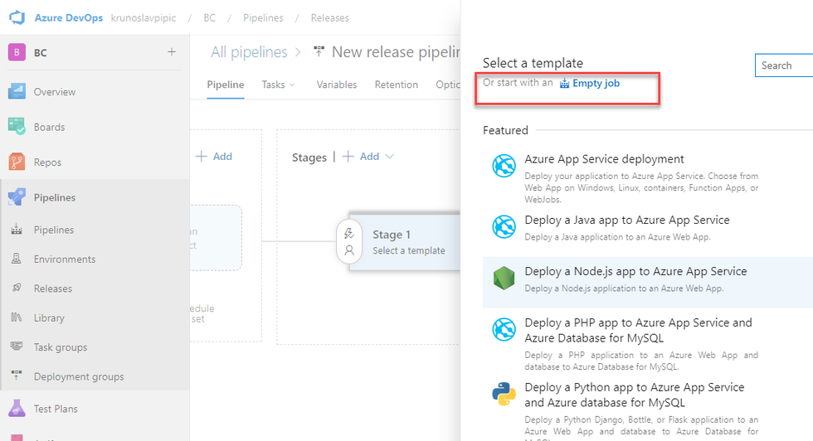Add a new stage with Add
This screenshot has height=441, width=813.
click(x=362, y=157)
